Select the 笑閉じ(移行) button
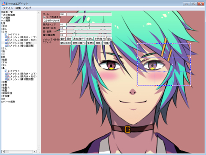The image size is (206, 155). click(x=79, y=43)
